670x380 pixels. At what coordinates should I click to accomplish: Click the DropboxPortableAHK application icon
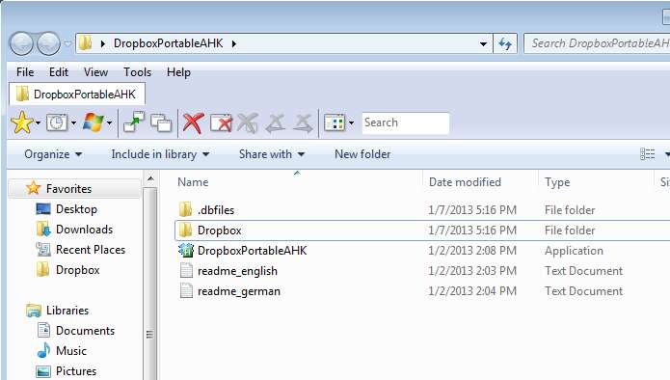tap(186, 251)
